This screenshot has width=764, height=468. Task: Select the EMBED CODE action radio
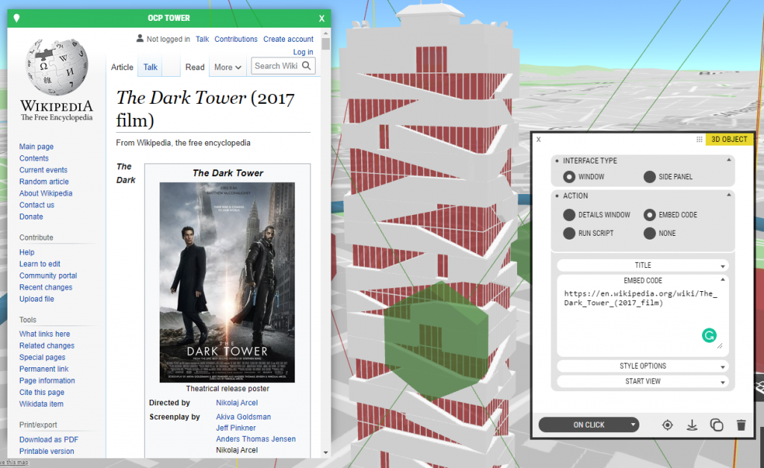coord(650,214)
